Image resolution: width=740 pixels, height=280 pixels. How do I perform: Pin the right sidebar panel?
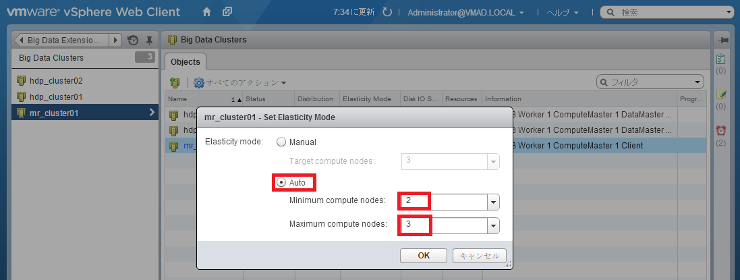[x=722, y=40]
